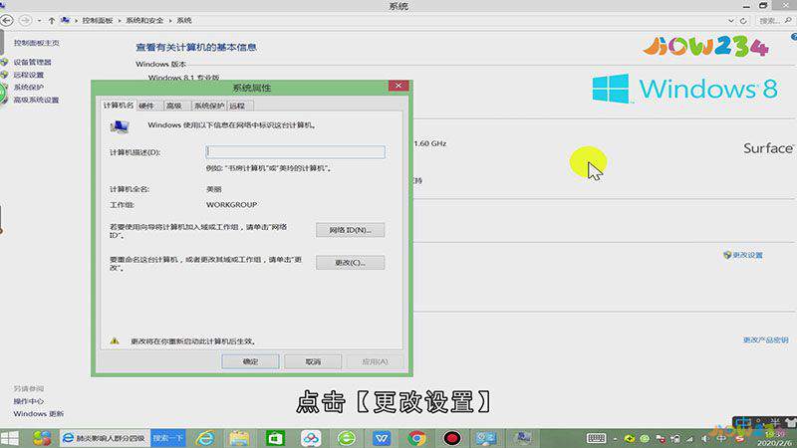Focus the Control Panel search box
The image size is (797, 448).
coord(774,21)
